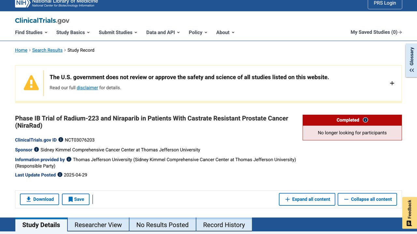Viewport: 417px width, 234px height.
Task: Switch to the Researcher View tab
Action: point(98,225)
